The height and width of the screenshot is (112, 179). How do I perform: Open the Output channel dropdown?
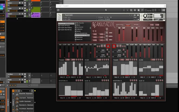coord(80,17)
